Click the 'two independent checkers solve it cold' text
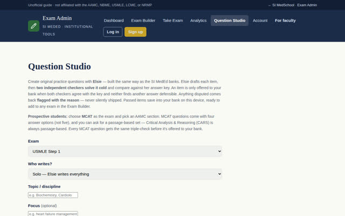Screen dimensions: 345x216 [72, 87]
